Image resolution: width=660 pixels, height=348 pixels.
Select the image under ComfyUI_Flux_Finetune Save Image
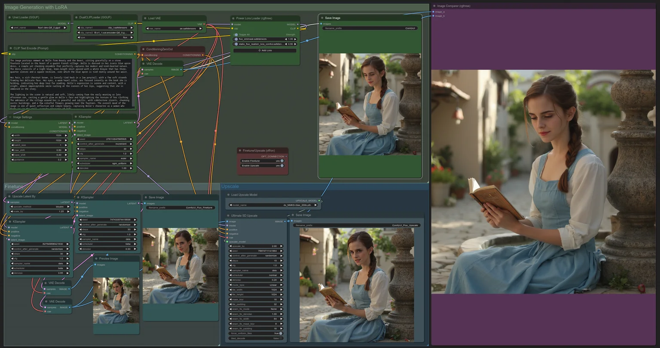(x=180, y=266)
